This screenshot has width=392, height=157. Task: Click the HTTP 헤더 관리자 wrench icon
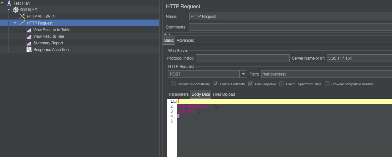coord(22,17)
